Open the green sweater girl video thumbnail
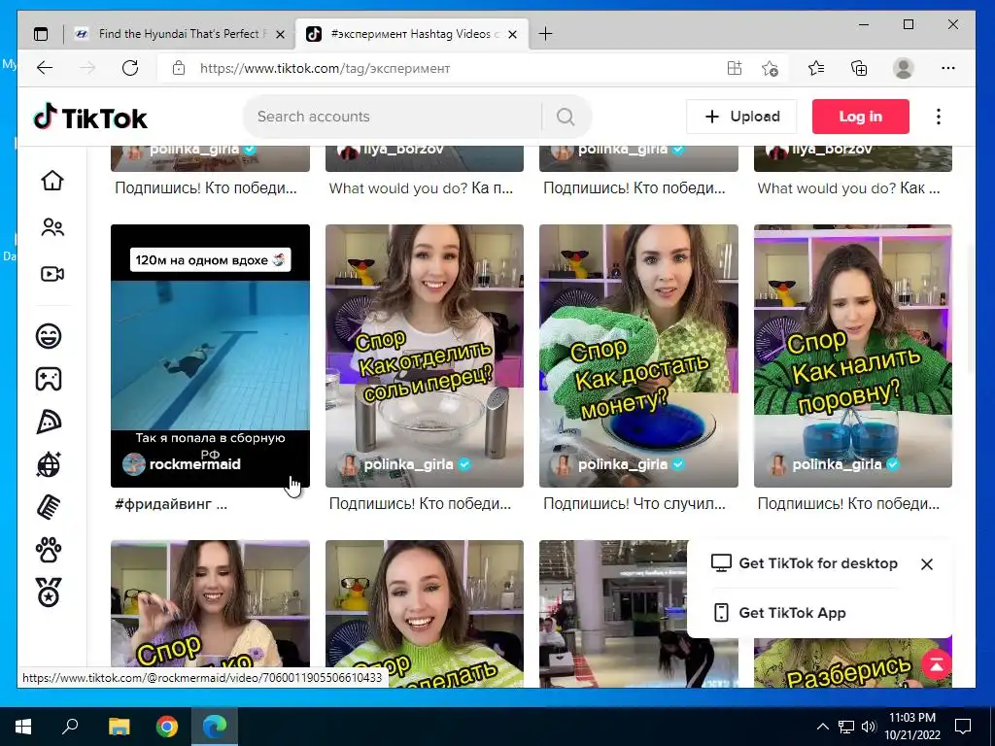Viewport: 995px width, 746px height. tap(425, 614)
